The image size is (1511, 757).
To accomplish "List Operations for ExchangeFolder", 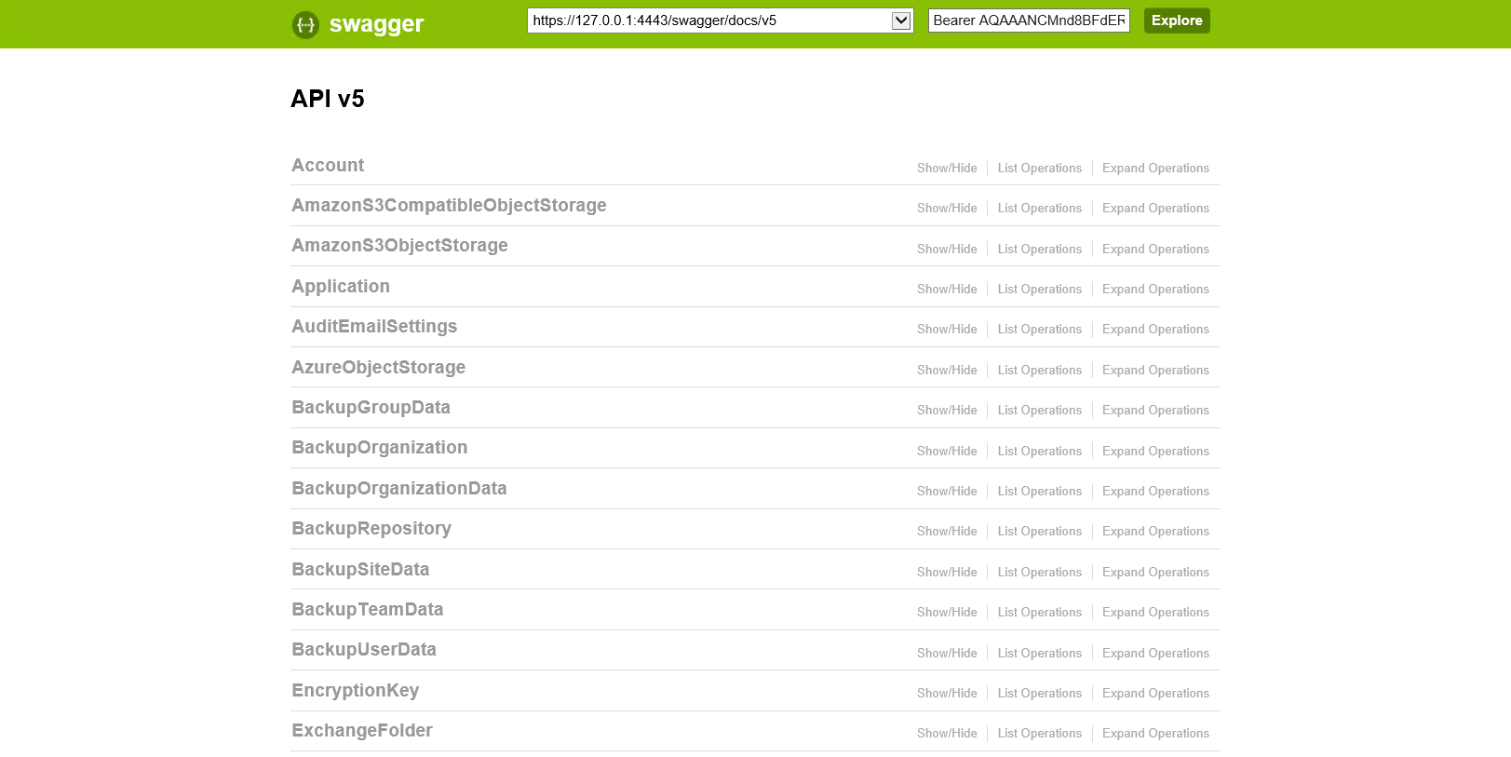I will pyautogui.click(x=1039, y=734).
